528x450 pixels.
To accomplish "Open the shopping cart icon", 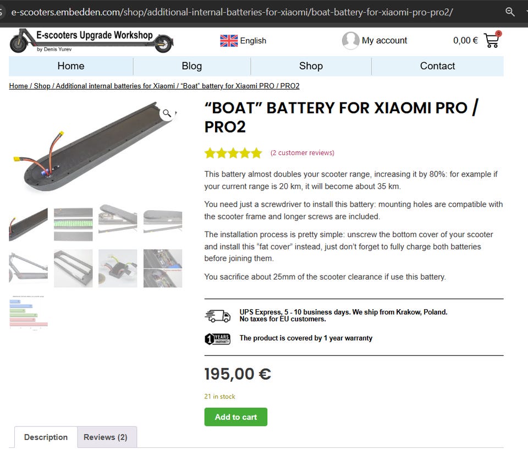I will point(491,40).
